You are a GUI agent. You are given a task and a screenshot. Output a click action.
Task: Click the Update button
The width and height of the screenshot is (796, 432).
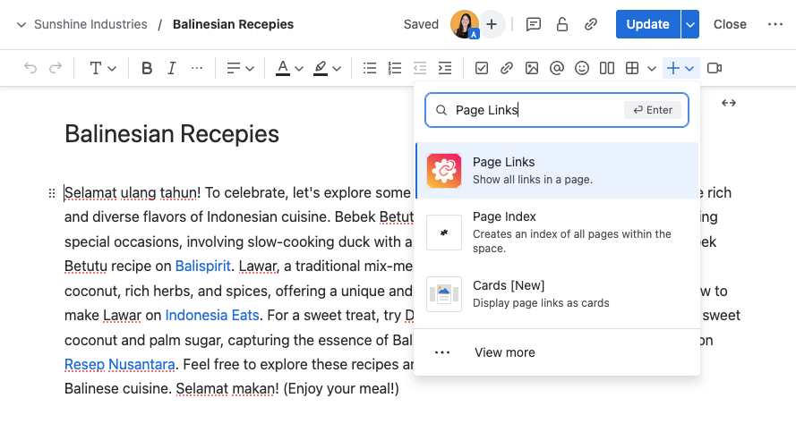click(x=647, y=24)
